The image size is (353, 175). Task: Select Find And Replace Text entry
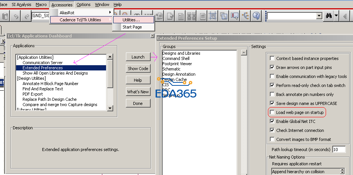43,89
